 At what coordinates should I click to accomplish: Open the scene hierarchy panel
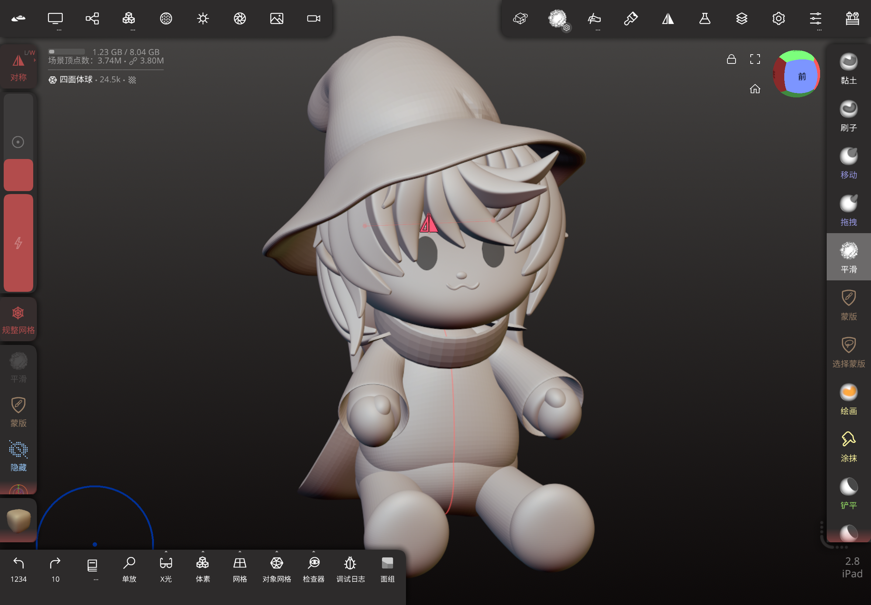[x=92, y=18]
